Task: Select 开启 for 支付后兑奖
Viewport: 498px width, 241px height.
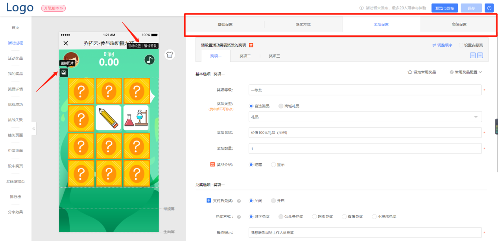Action: pyautogui.click(x=273, y=201)
